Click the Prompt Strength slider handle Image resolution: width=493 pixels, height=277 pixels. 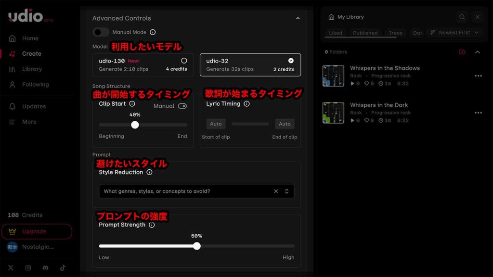(197, 246)
